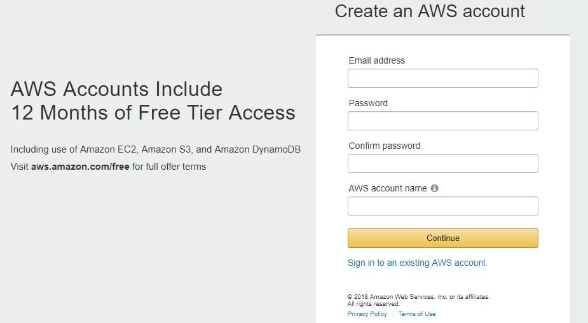Click the Email address label
Viewport: 588px width, 323px height.
coord(377,60)
